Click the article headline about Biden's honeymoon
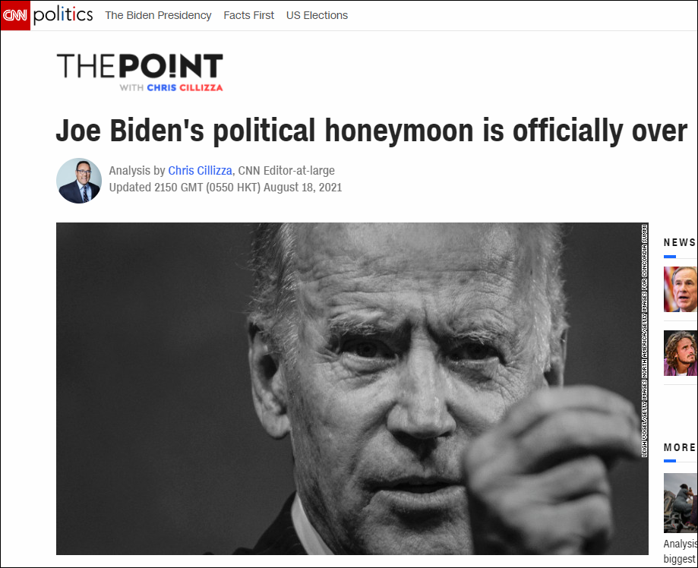 [x=371, y=131]
